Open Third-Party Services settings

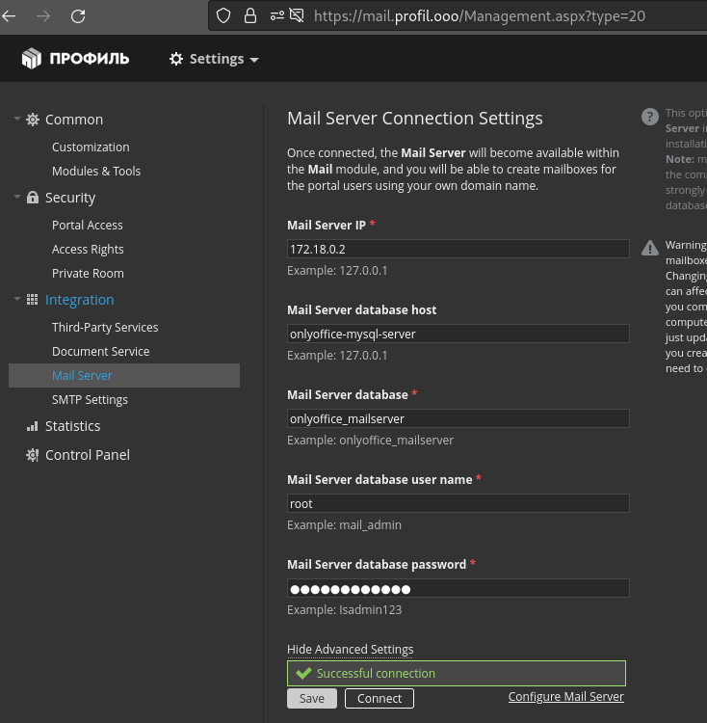coord(105,327)
